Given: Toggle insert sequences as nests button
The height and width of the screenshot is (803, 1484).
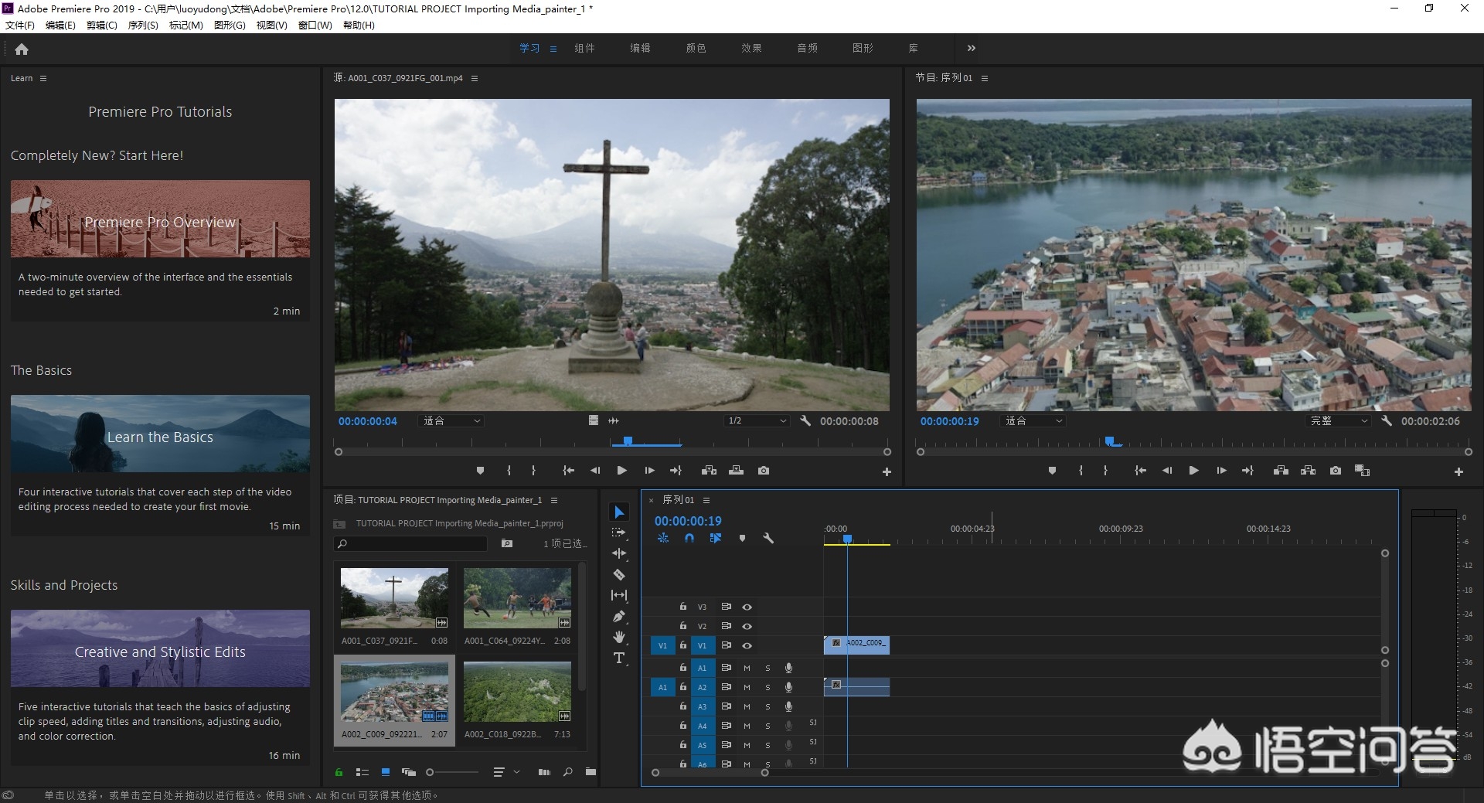Looking at the screenshot, I should [x=663, y=538].
